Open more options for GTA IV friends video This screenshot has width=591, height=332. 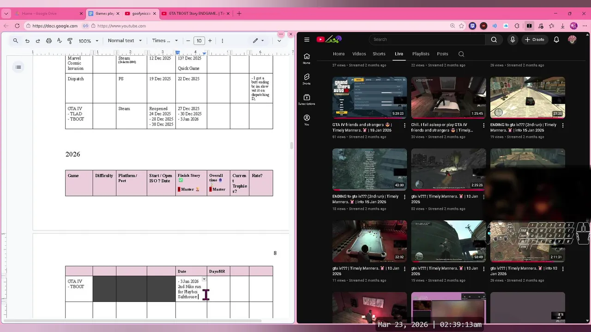[x=405, y=125]
